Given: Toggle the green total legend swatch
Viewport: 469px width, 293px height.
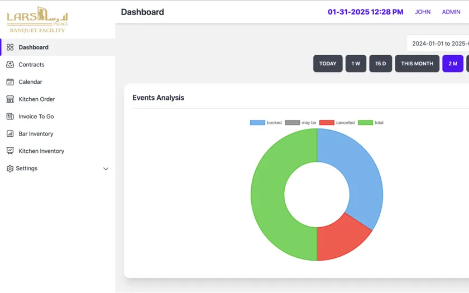Looking at the screenshot, I should coord(365,123).
